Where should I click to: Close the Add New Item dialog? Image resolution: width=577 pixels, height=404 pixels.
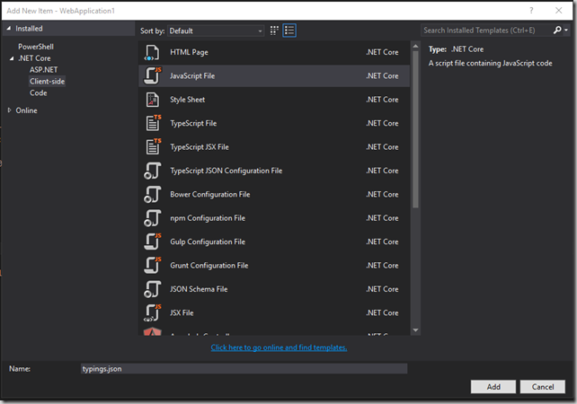pos(559,10)
